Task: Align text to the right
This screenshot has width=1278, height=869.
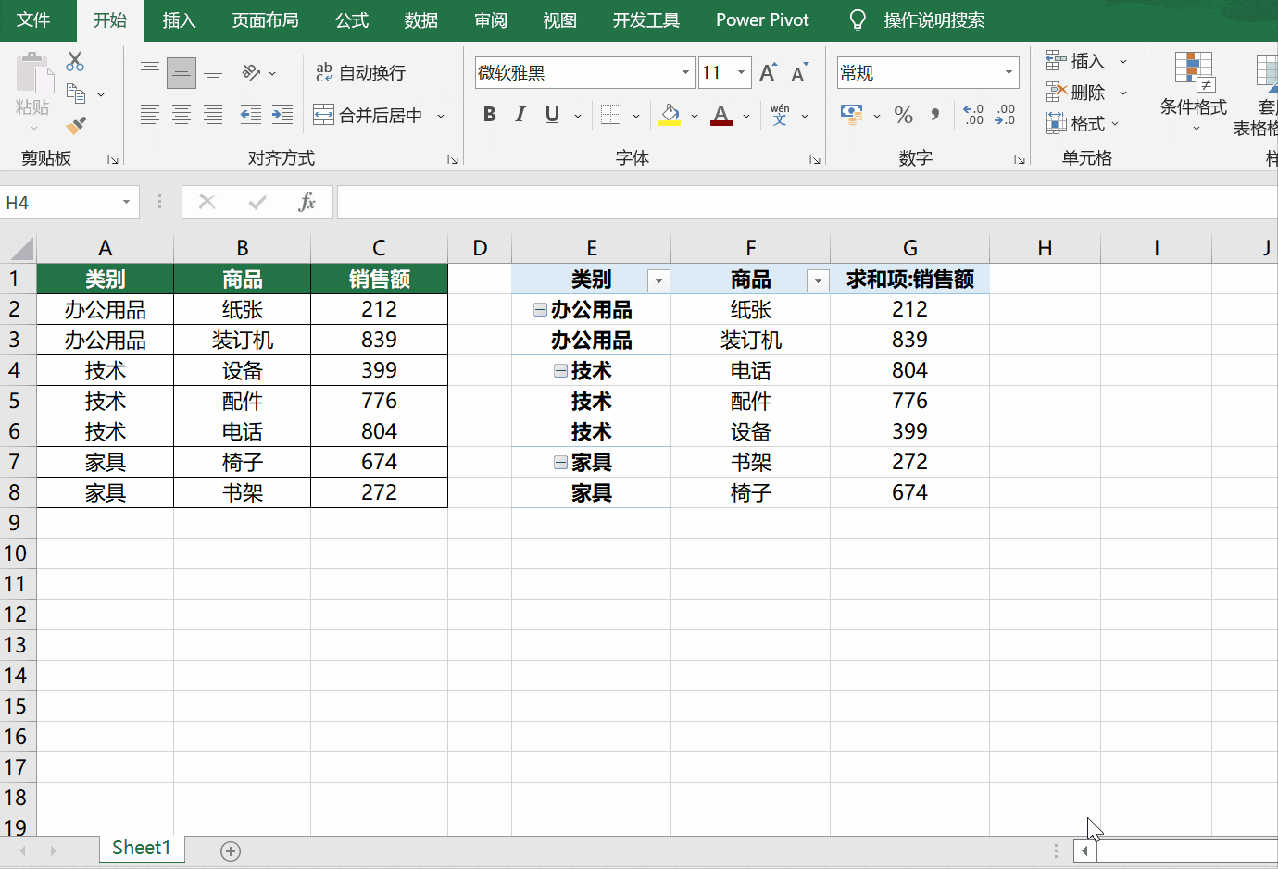Action: (213, 115)
